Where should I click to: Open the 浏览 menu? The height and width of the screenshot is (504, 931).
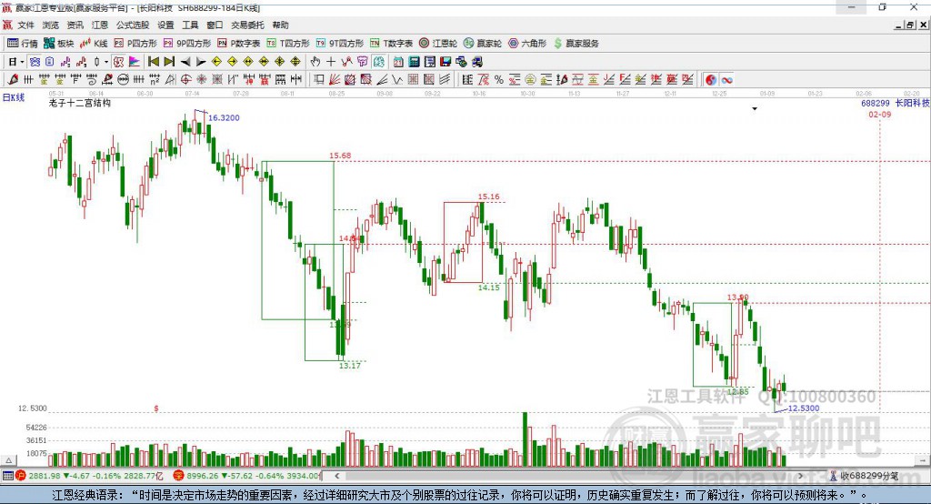coord(51,25)
